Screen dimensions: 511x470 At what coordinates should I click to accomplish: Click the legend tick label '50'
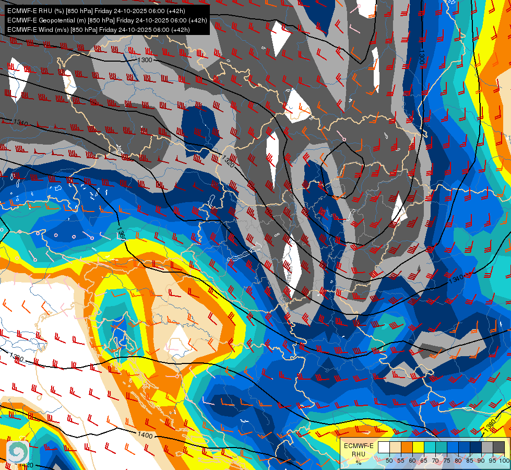coord(389,461)
